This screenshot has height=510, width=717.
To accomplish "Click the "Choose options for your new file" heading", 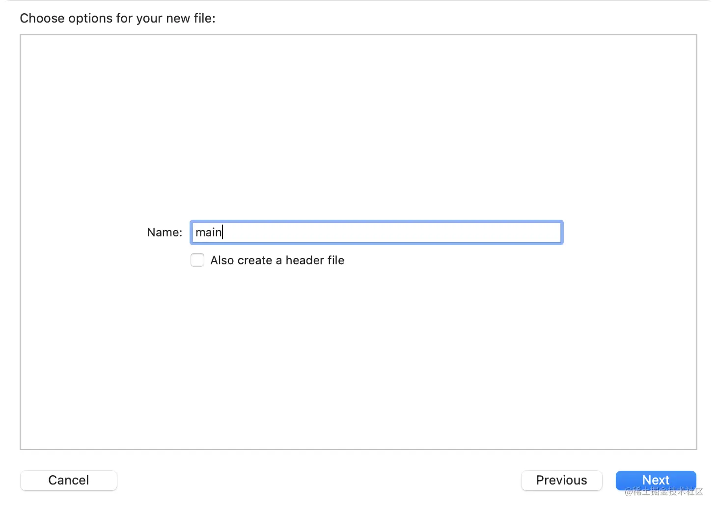I will point(117,18).
